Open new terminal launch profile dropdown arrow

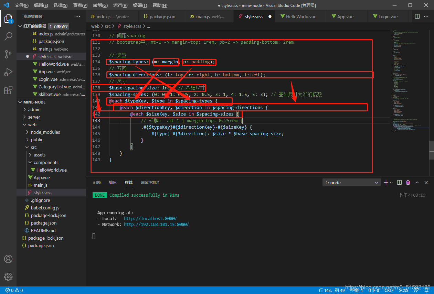(391, 183)
